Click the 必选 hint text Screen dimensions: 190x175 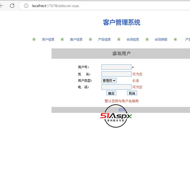[x=136, y=81]
